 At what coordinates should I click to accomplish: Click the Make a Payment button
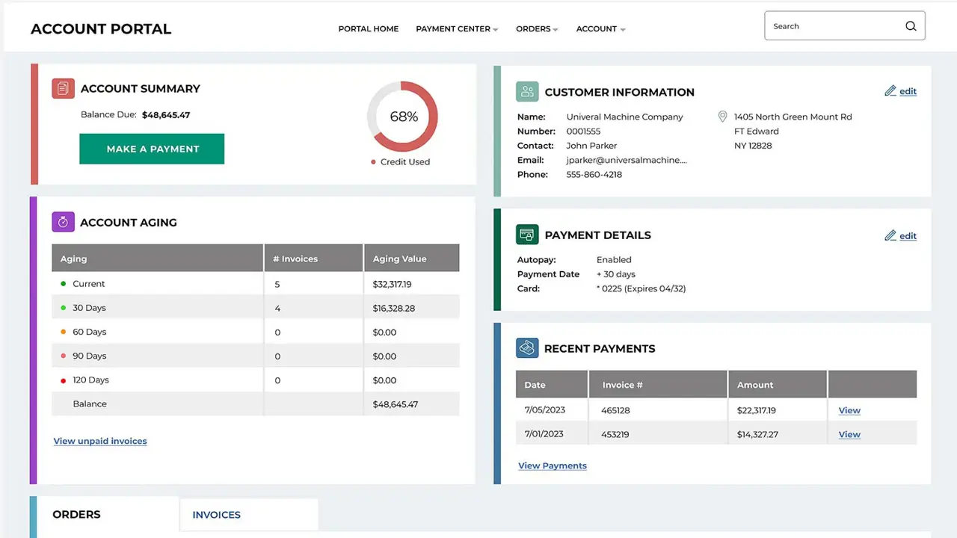[152, 149]
